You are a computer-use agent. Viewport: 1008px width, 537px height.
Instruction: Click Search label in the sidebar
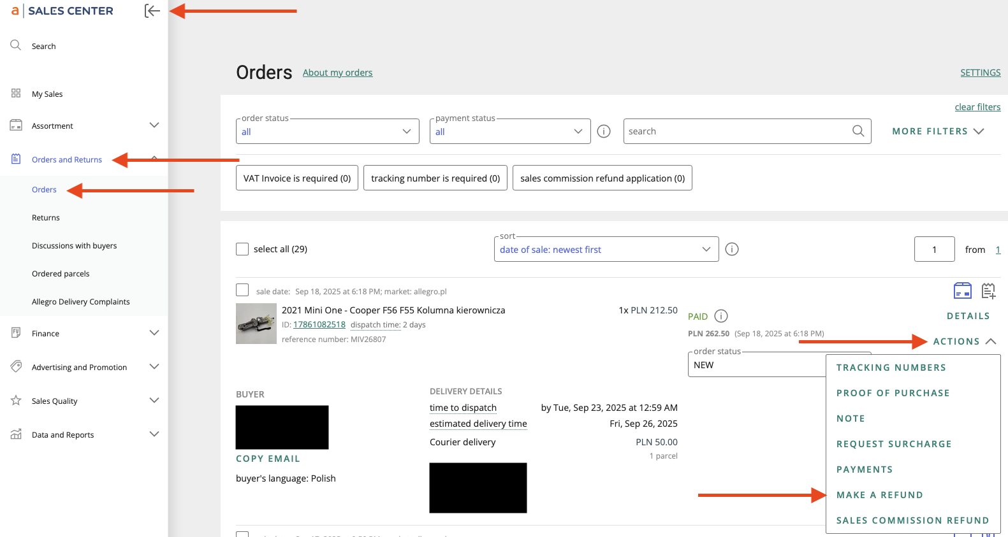coord(44,47)
